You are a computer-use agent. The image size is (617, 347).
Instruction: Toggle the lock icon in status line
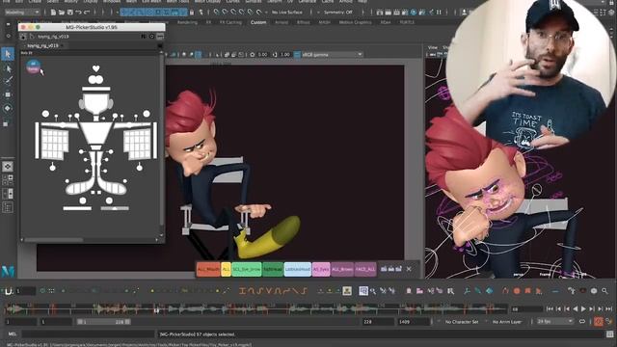pyautogui.click(x=192, y=13)
